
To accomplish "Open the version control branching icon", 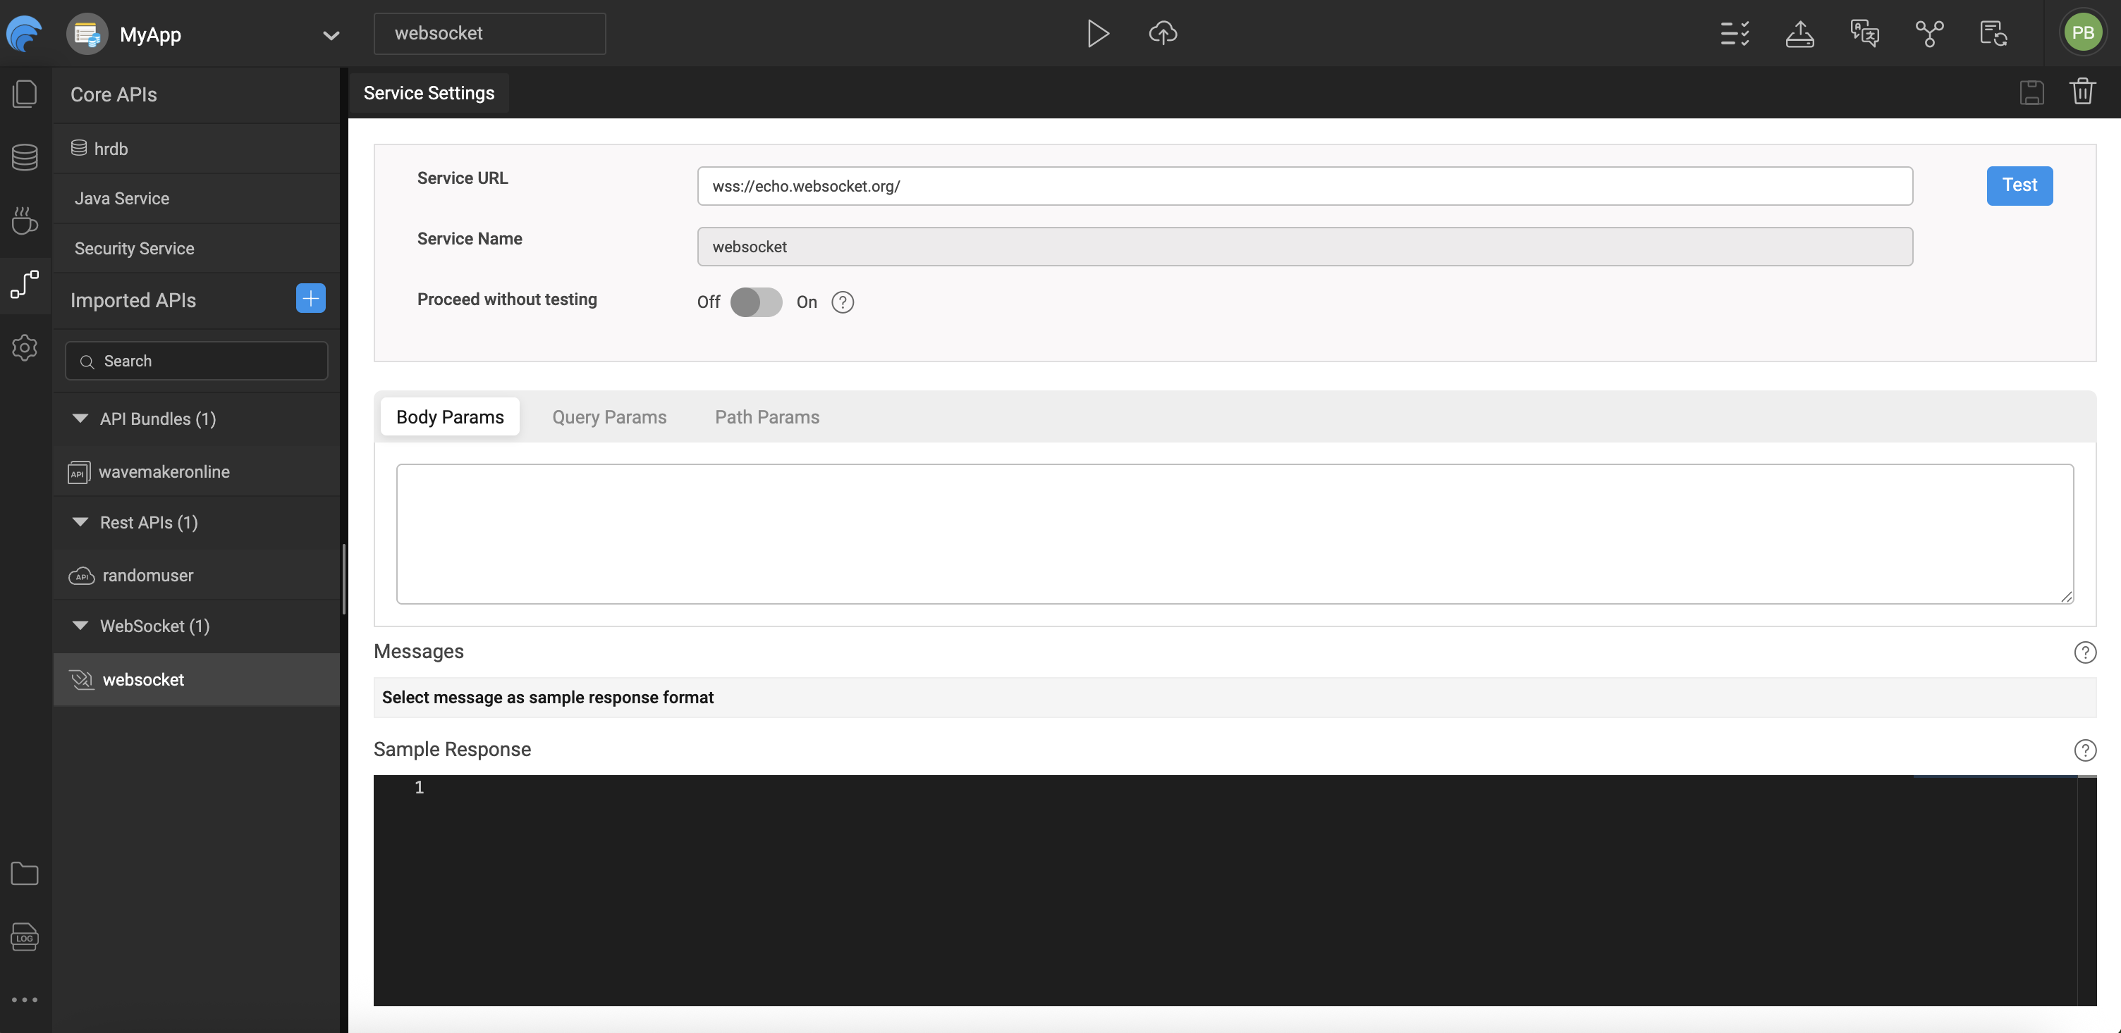I will 1929,33.
